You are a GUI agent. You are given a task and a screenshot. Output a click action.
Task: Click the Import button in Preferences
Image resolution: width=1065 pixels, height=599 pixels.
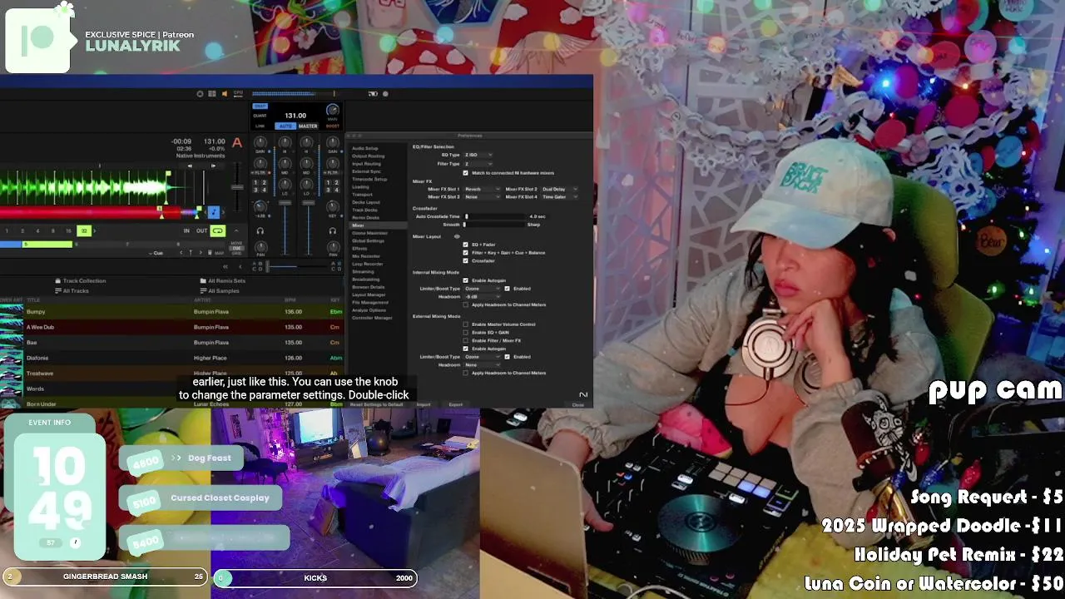(424, 404)
